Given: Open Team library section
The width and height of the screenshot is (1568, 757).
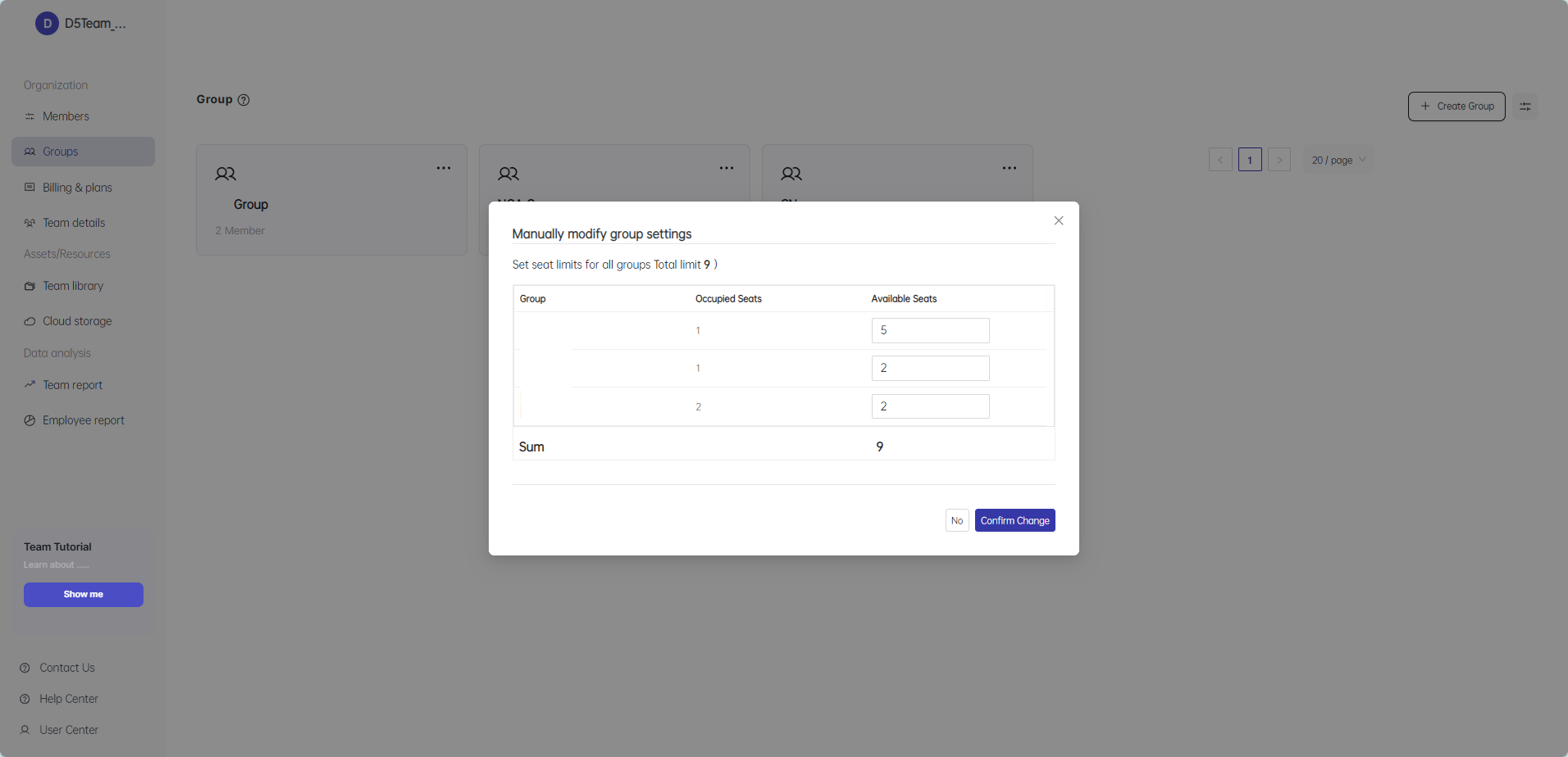Looking at the screenshot, I should pyautogui.click(x=73, y=286).
